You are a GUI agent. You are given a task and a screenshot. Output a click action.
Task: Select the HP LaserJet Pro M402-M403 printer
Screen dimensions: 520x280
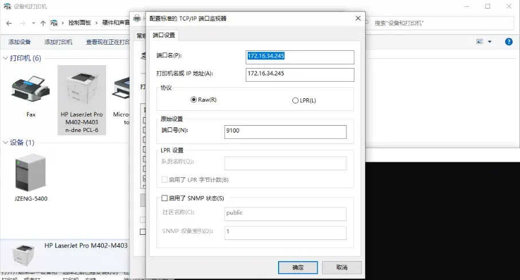click(x=81, y=90)
